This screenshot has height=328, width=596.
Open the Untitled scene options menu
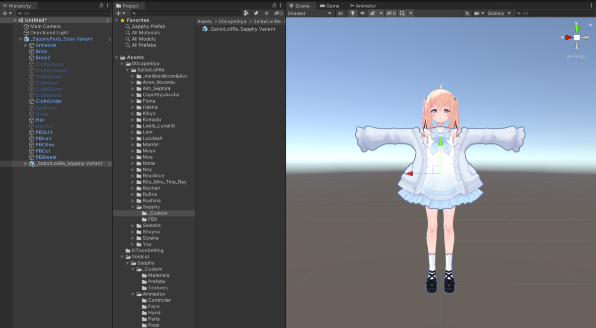108,20
